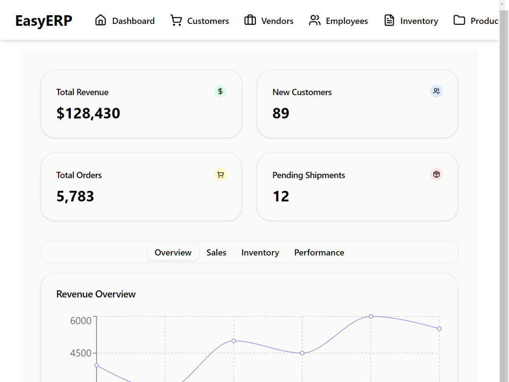Open the Performance tab

tap(319, 253)
